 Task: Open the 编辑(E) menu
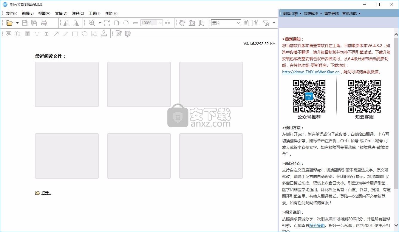28,13
